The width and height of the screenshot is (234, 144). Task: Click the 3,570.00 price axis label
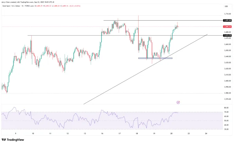coord(227,99)
